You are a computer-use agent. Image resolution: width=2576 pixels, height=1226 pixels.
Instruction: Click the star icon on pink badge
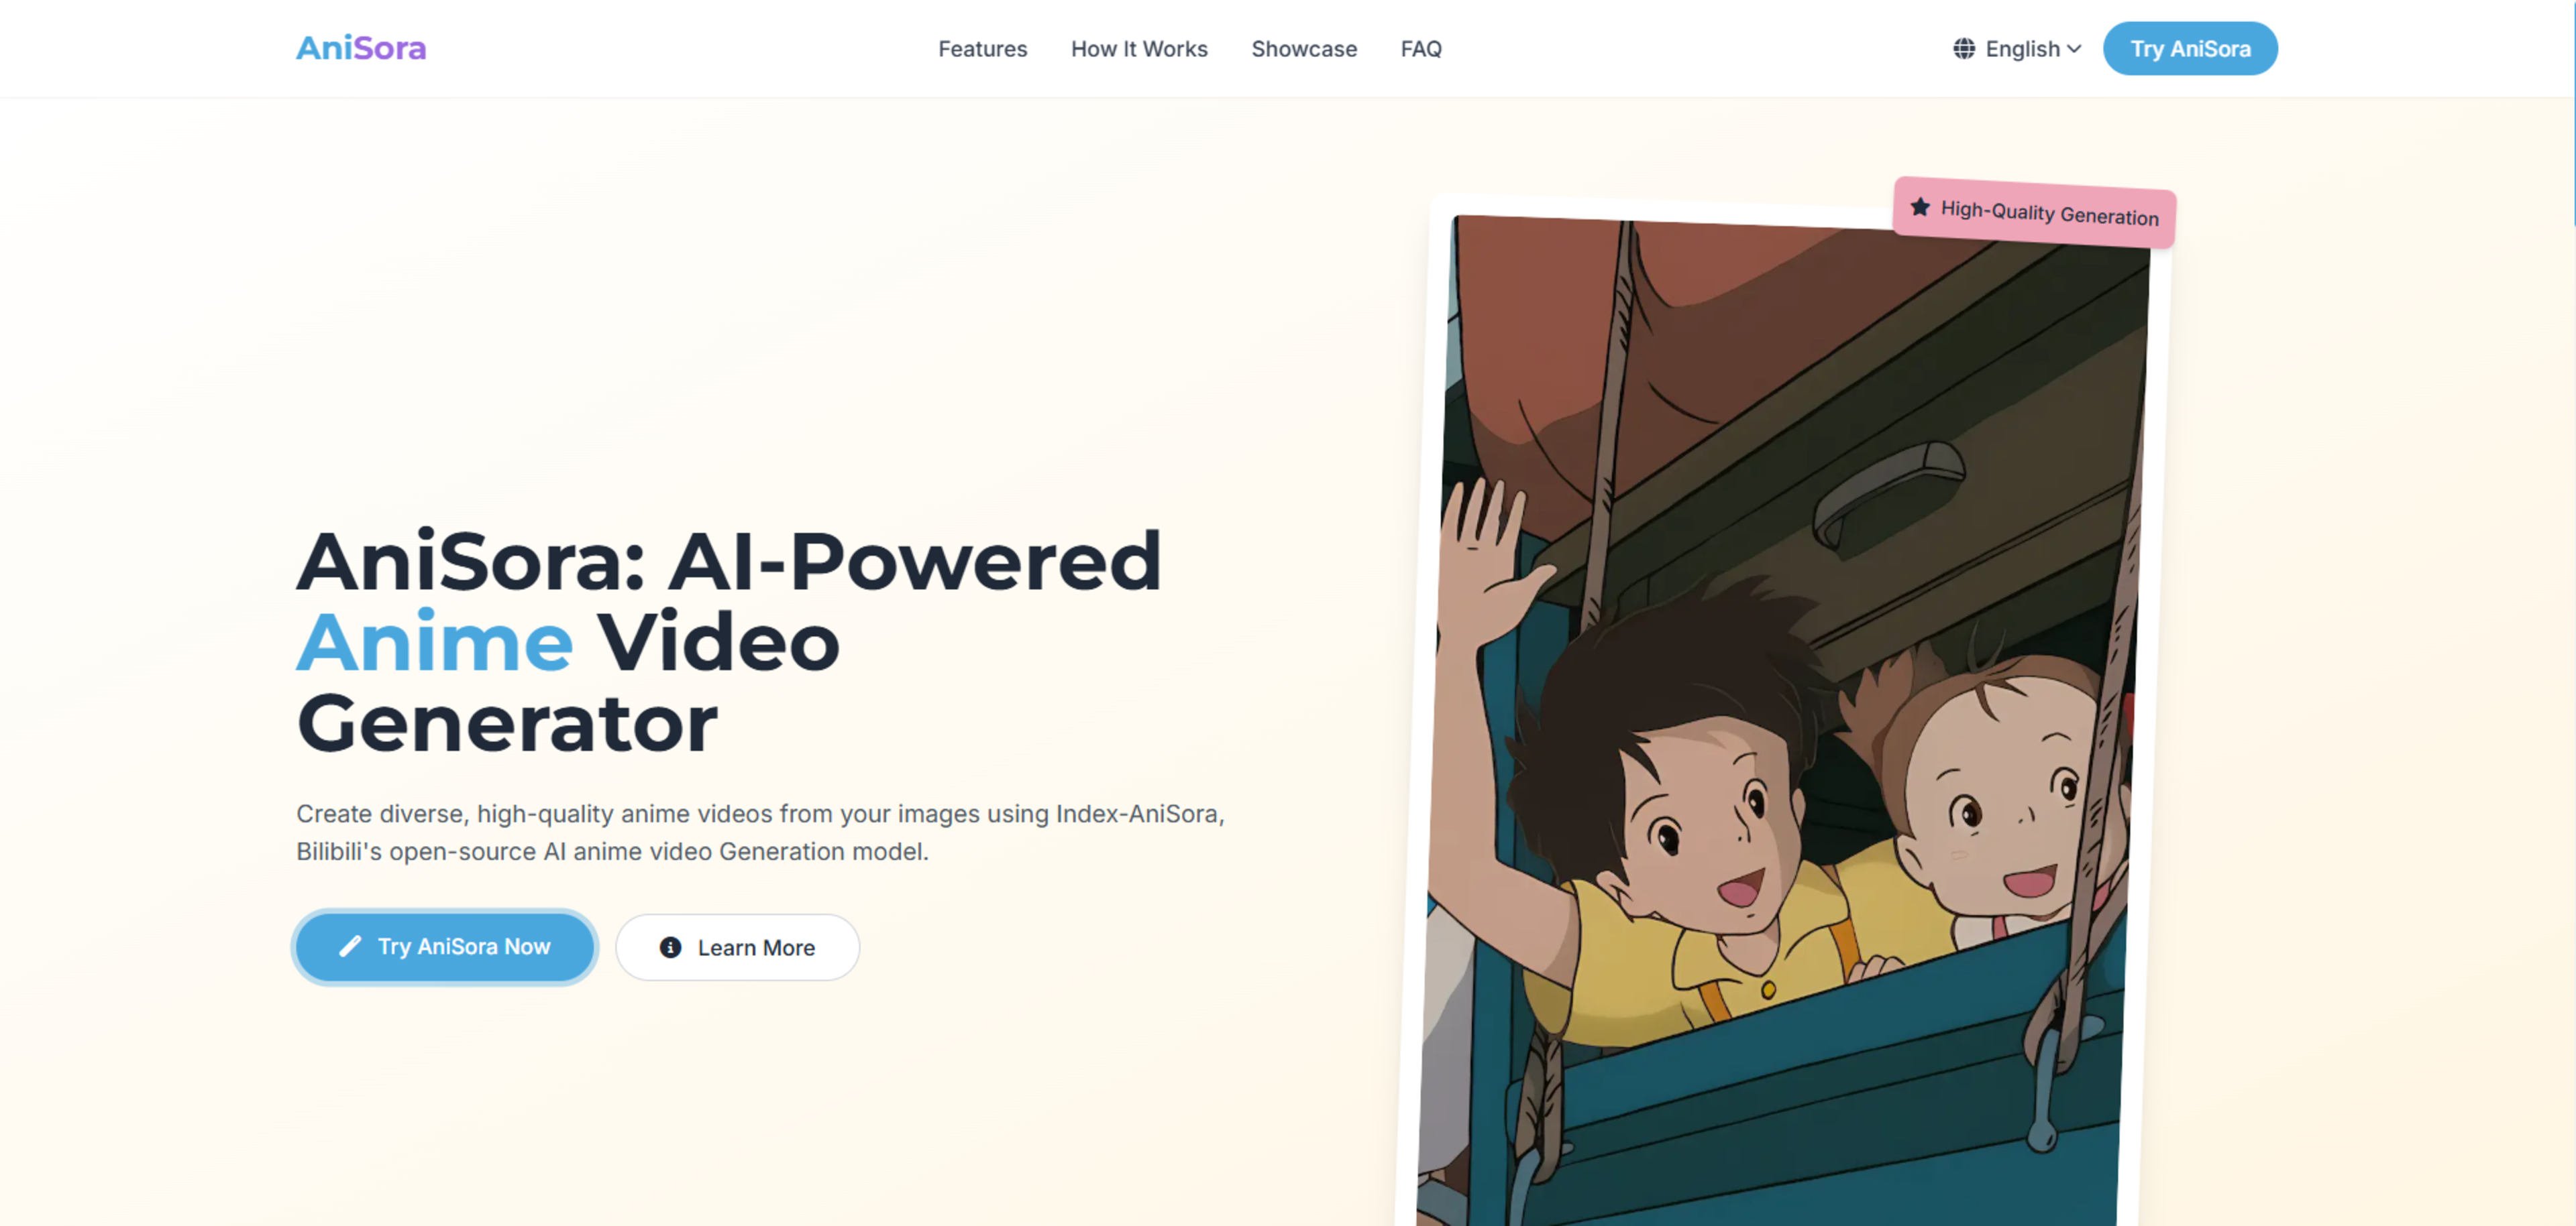click(1919, 207)
